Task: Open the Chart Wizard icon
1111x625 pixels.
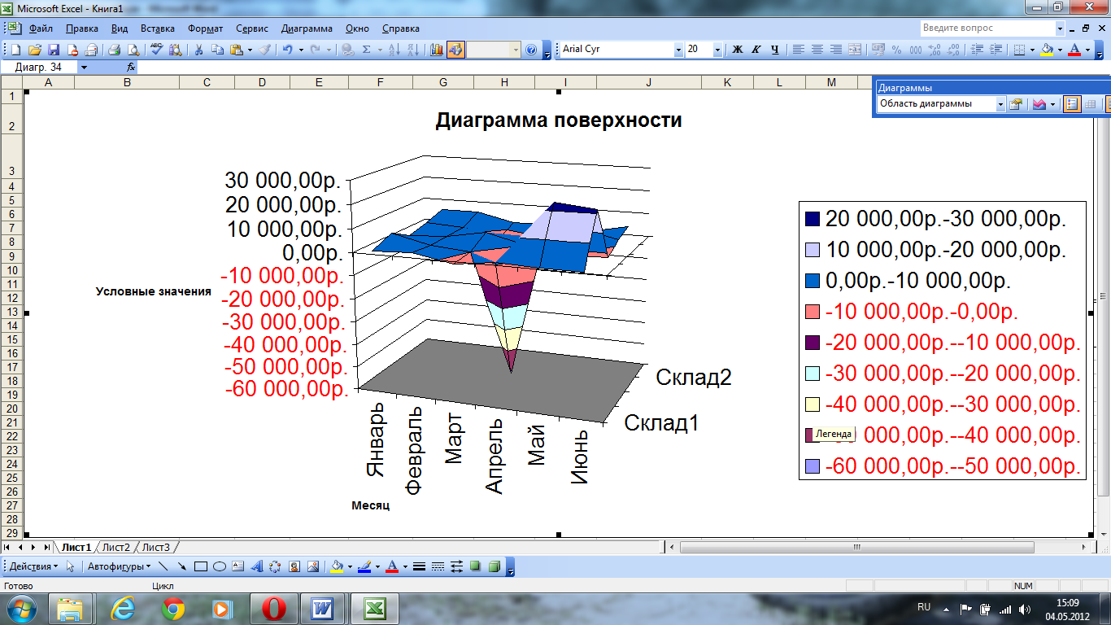Action: pyautogui.click(x=436, y=50)
